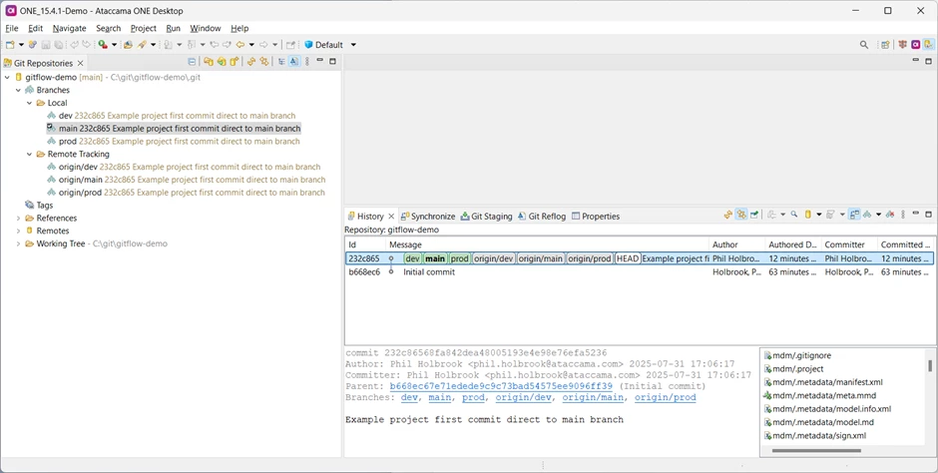Switch to the Git Reflog tab
This screenshot has height=473, width=938.
click(x=542, y=217)
